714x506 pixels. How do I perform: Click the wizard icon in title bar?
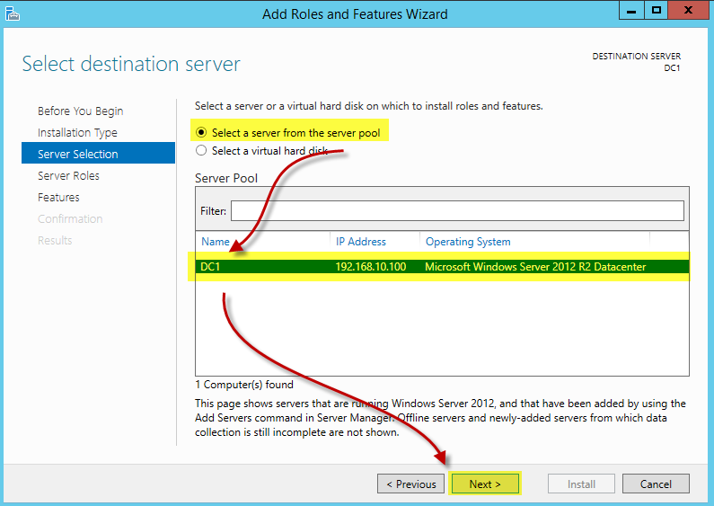[x=13, y=13]
